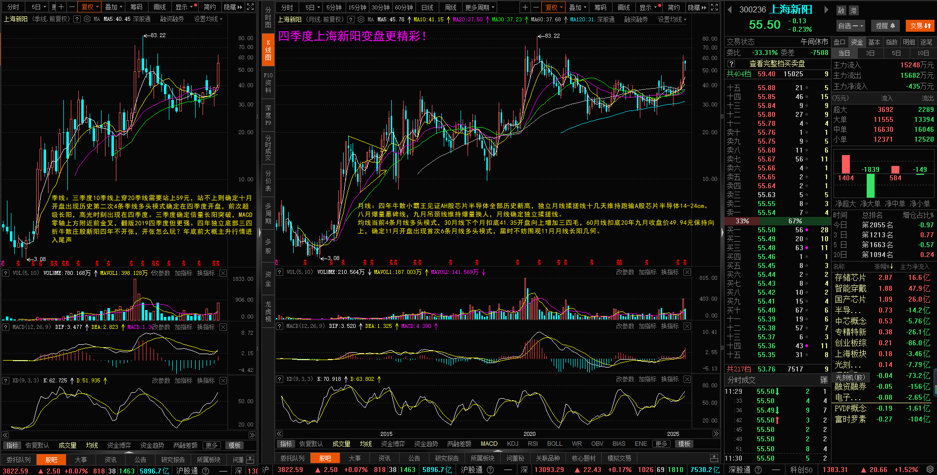Toggle 成交量 indicator on the right chart
937x475 pixels.
coord(341,444)
